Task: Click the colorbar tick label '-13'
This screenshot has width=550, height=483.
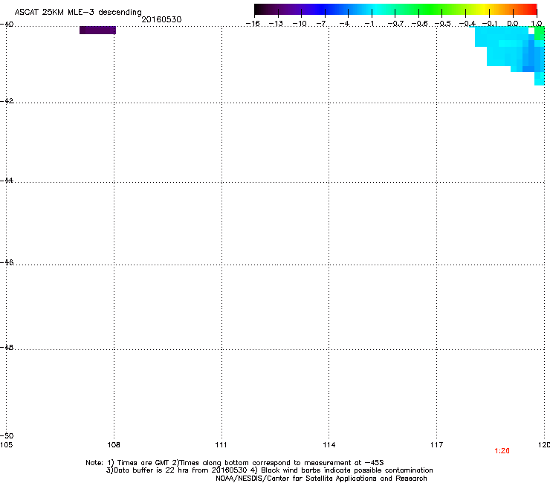Action: click(x=276, y=24)
